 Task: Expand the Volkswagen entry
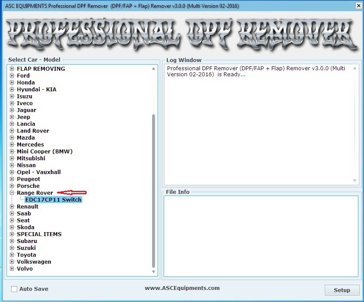click(x=12, y=262)
